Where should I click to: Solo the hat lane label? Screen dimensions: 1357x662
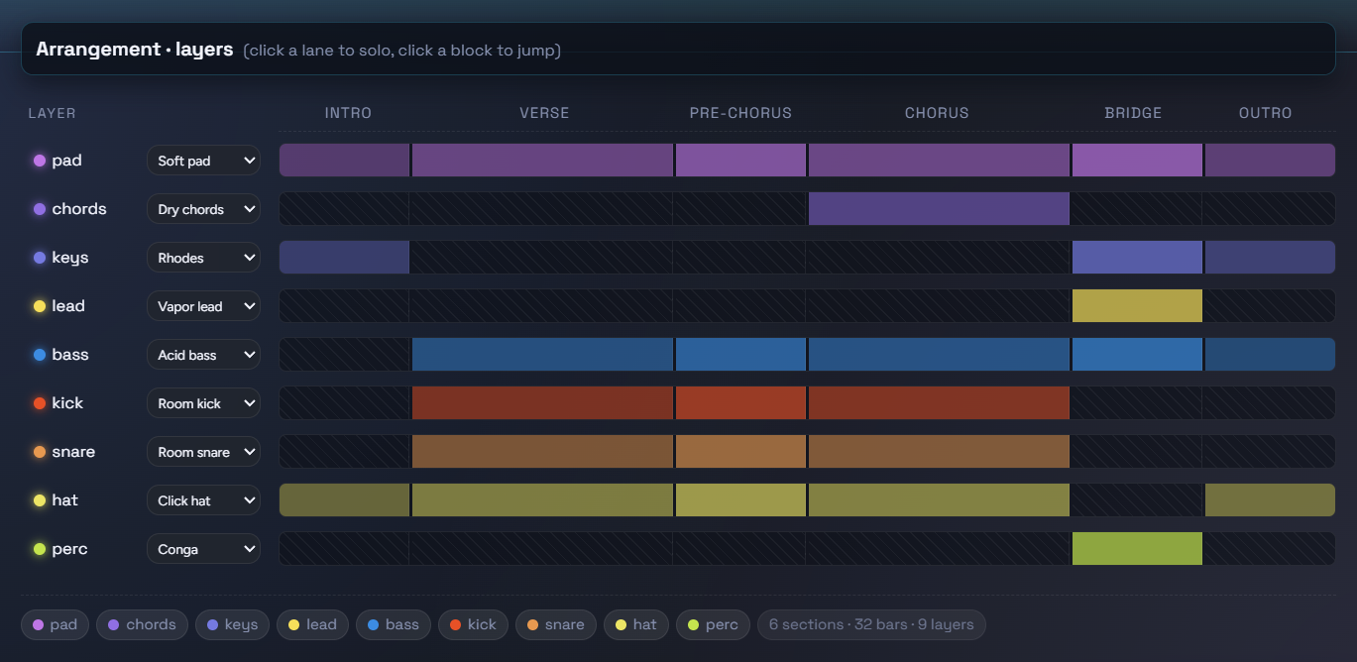[x=56, y=500]
